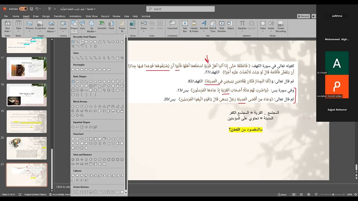The width and height of the screenshot is (358, 201).
Task: Open the Notes pane from status bar
Action: point(282,195)
